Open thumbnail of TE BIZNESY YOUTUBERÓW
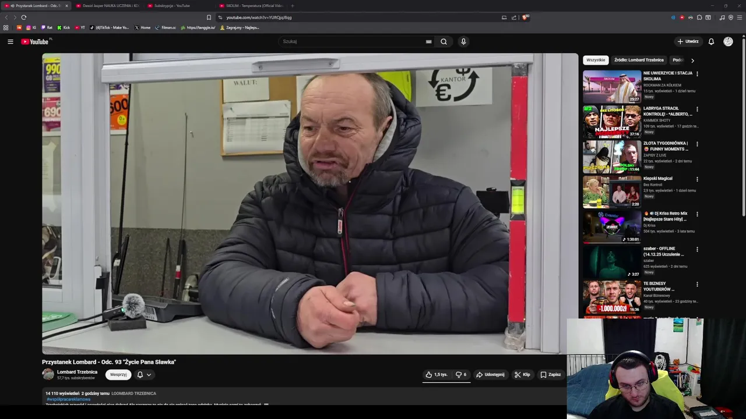Image resolution: width=746 pixels, height=419 pixels. click(x=612, y=297)
